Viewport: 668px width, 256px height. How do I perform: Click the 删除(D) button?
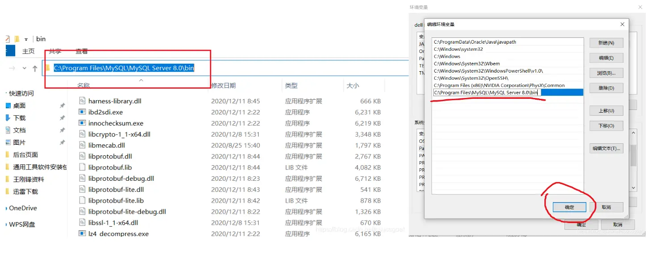coord(606,88)
